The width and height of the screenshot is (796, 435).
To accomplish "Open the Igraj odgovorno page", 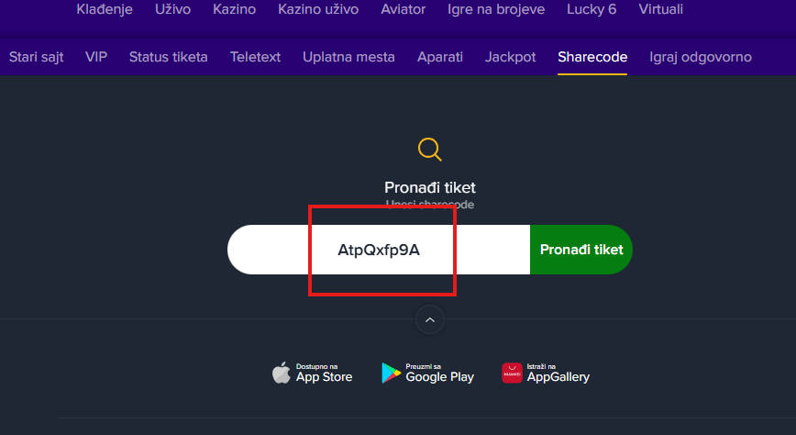I will tap(700, 57).
